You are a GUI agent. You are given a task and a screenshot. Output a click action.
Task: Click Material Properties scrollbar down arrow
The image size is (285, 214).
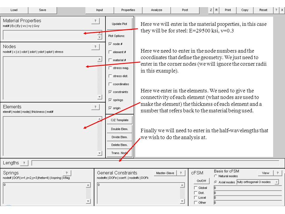click(100, 37)
